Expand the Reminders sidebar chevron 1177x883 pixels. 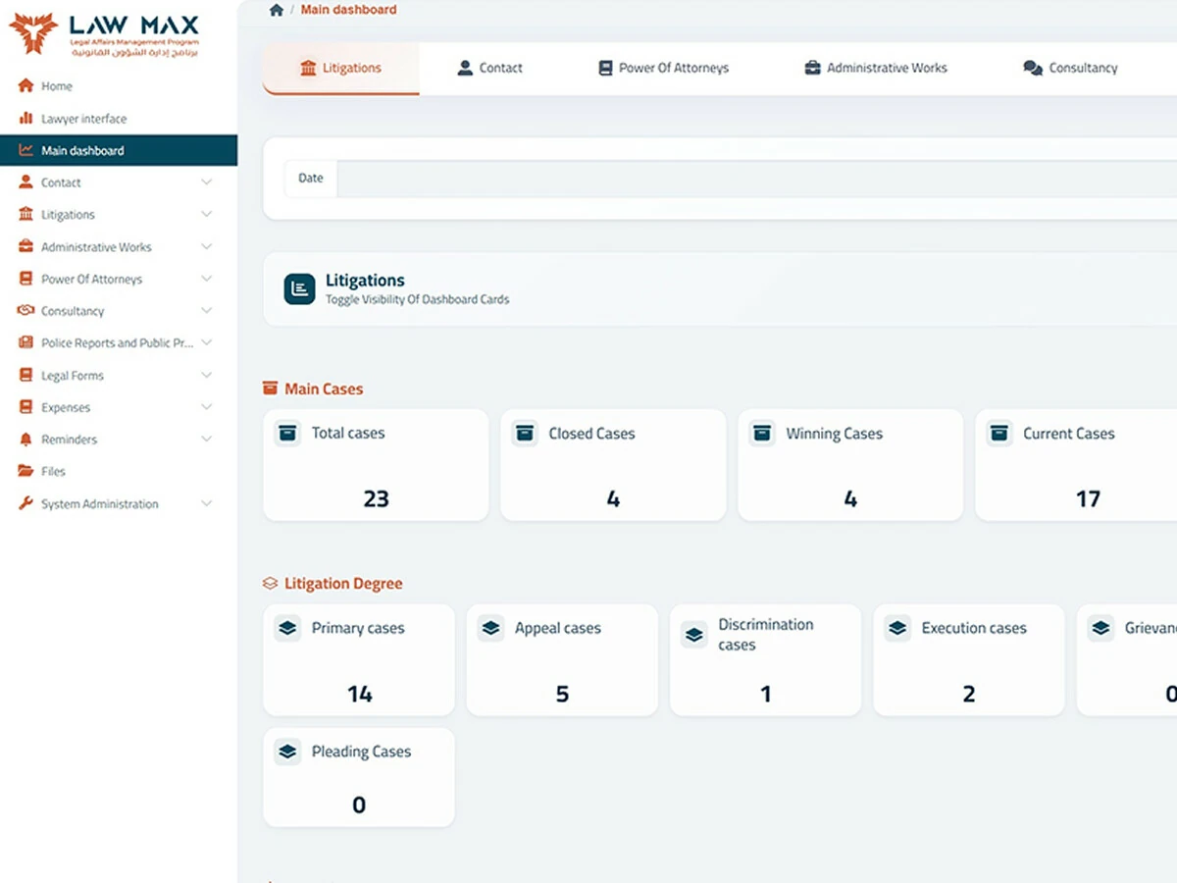[x=206, y=439]
